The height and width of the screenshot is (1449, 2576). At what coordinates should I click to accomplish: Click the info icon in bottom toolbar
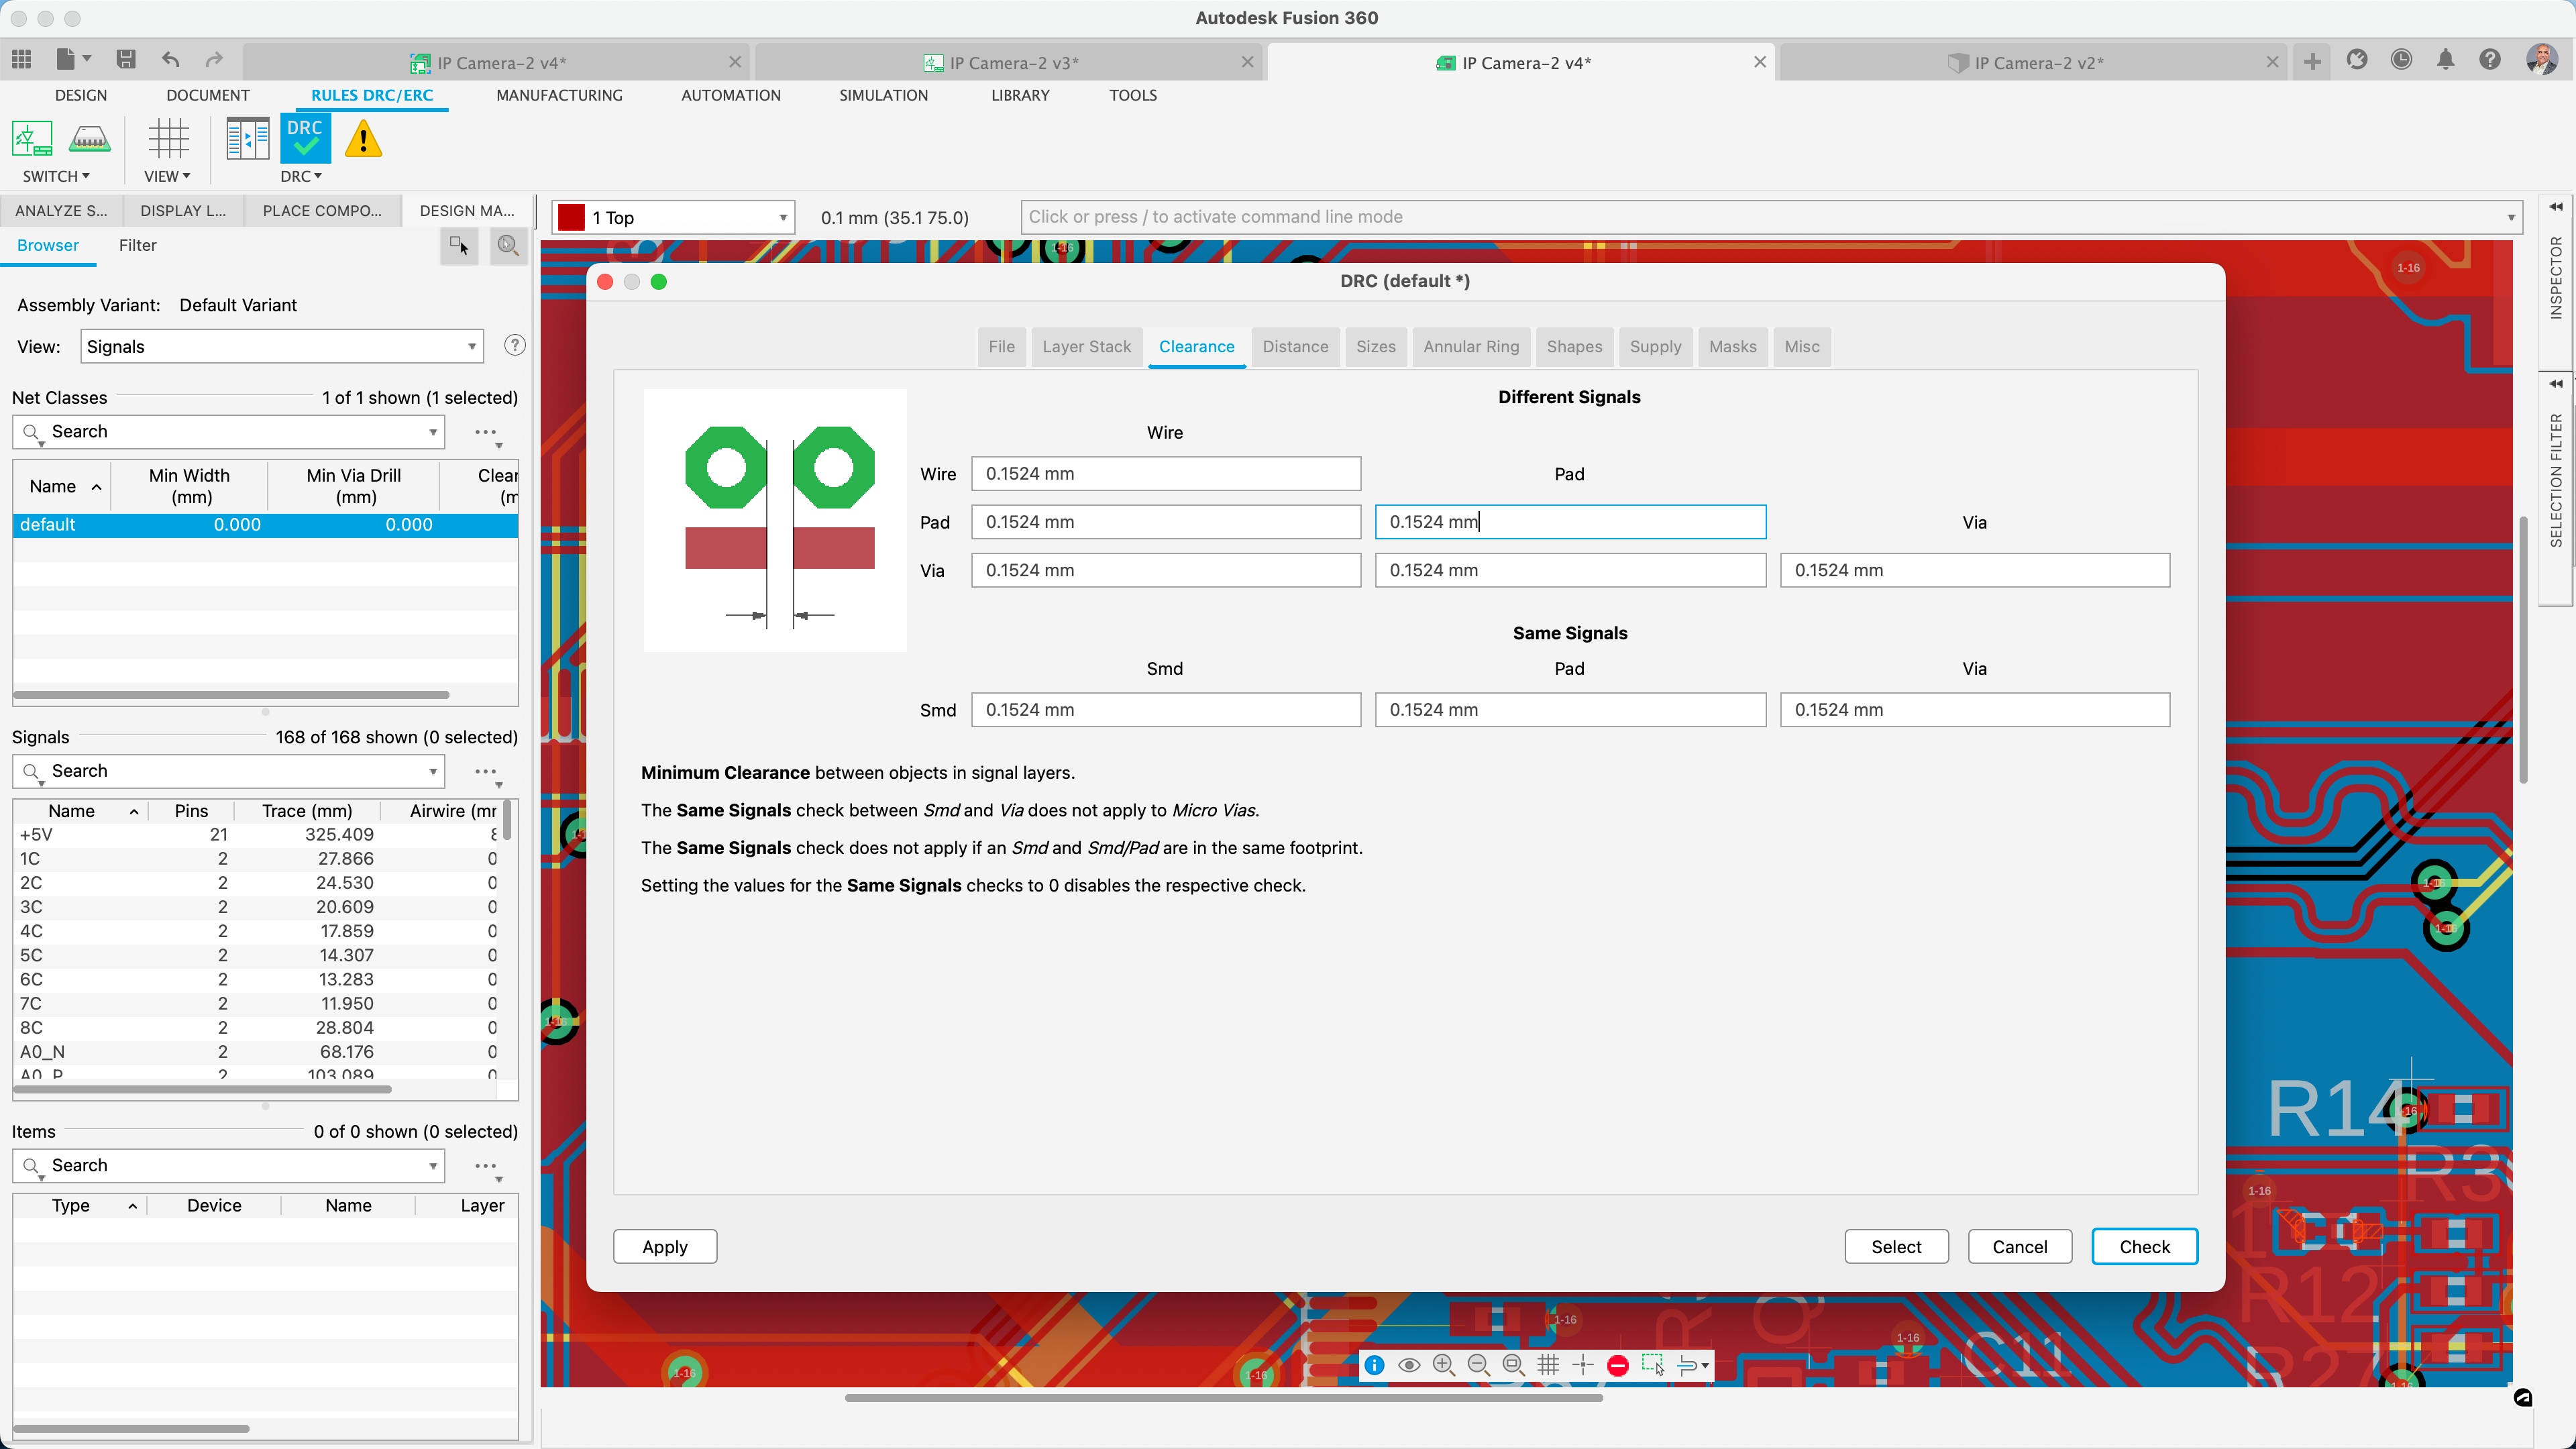(1375, 1365)
